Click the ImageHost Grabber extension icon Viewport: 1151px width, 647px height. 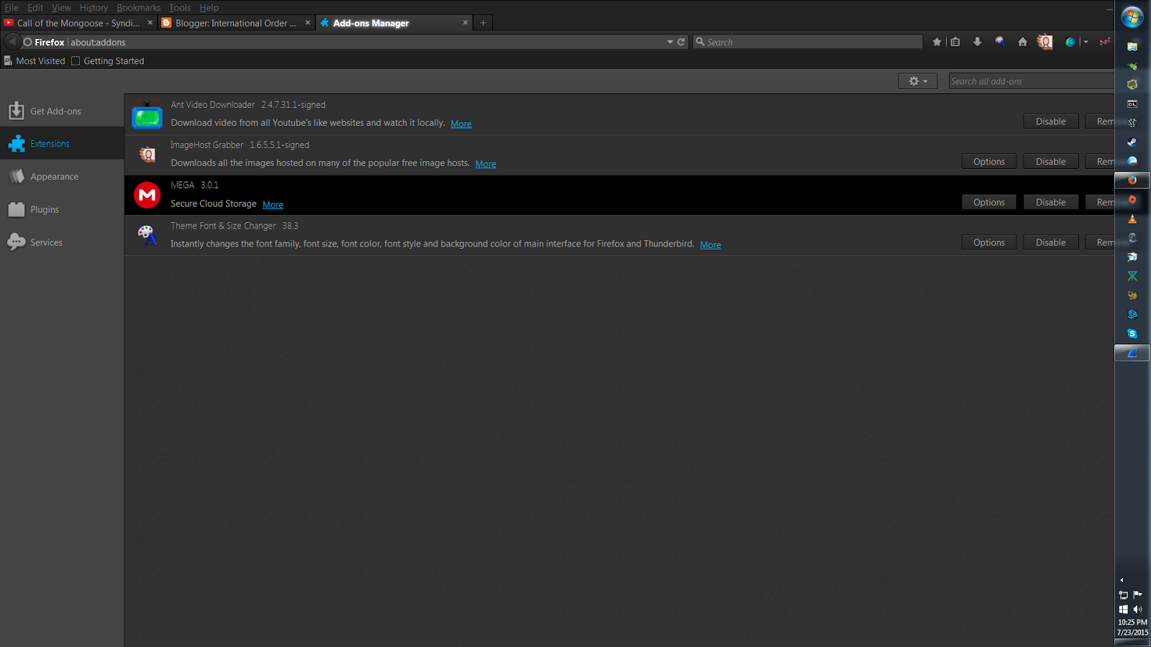coord(147,154)
